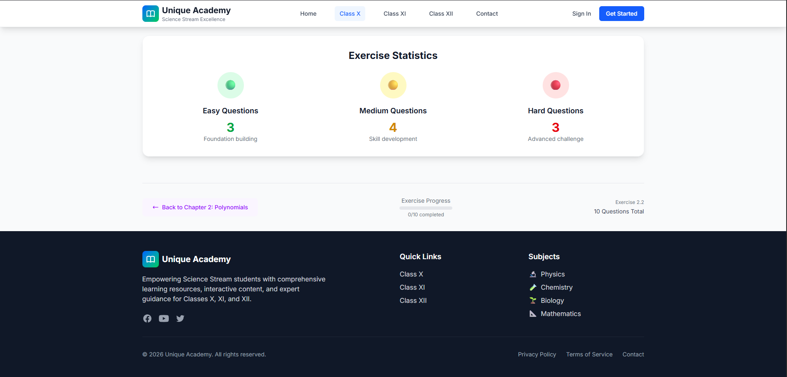Select the Class X tab in navigation
Viewport: 787px width, 377px height.
[x=350, y=14]
